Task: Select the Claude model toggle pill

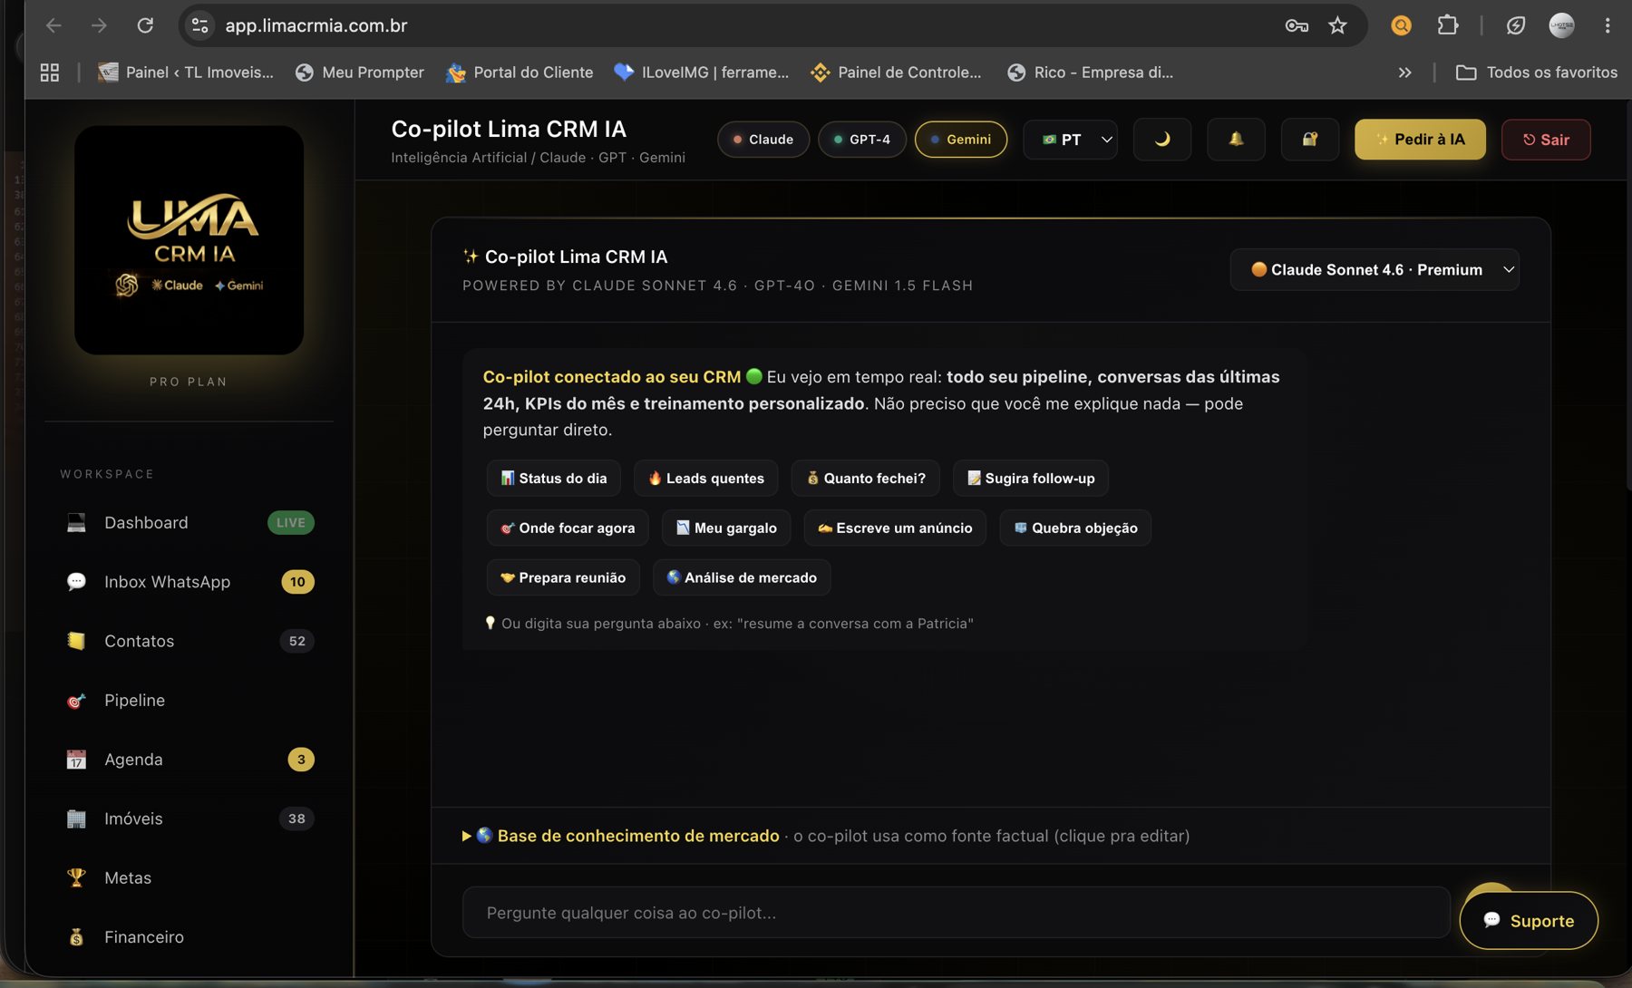Action: pos(763,140)
